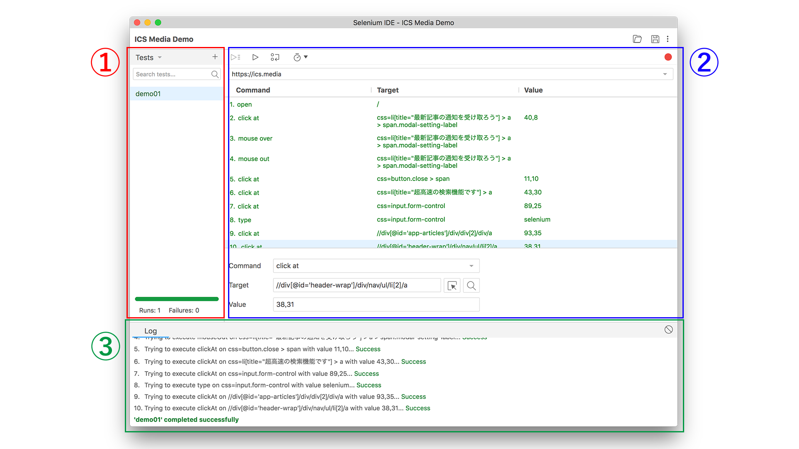Click the step over command icon
The image size is (799, 449).
tap(275, 57)
